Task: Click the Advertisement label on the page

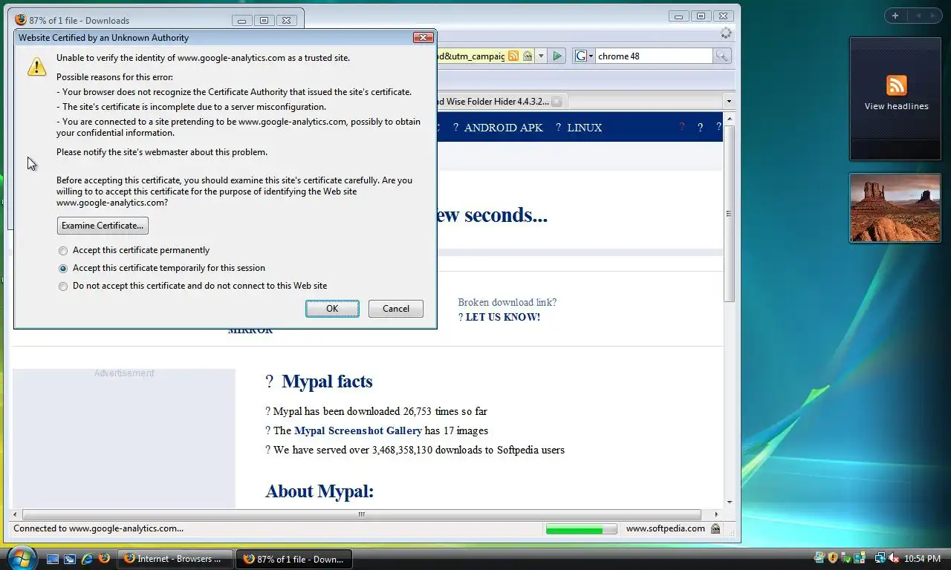Action: (124, 373)
